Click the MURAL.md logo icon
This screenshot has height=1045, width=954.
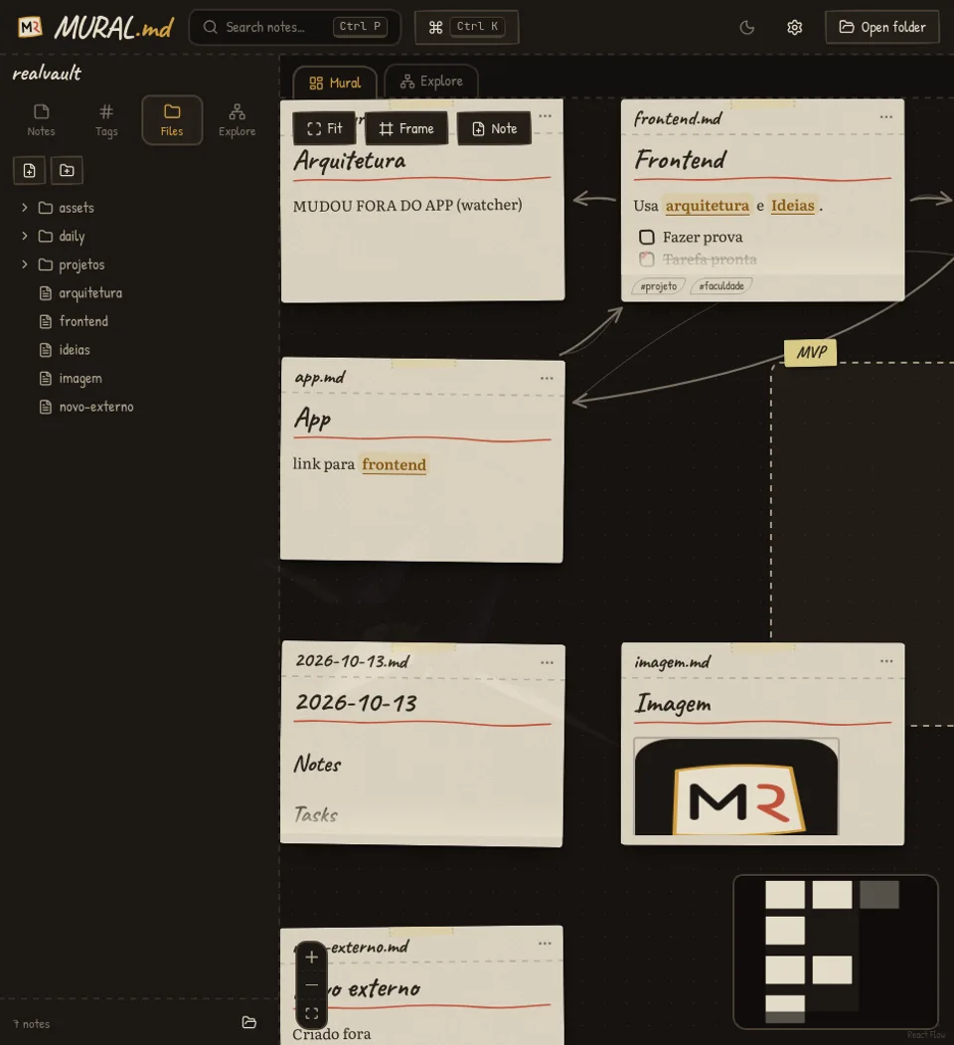(30, 27)
